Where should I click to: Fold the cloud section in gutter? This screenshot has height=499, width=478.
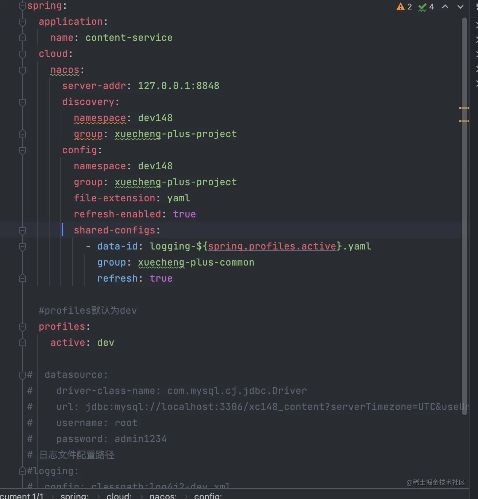coord(23,54)
